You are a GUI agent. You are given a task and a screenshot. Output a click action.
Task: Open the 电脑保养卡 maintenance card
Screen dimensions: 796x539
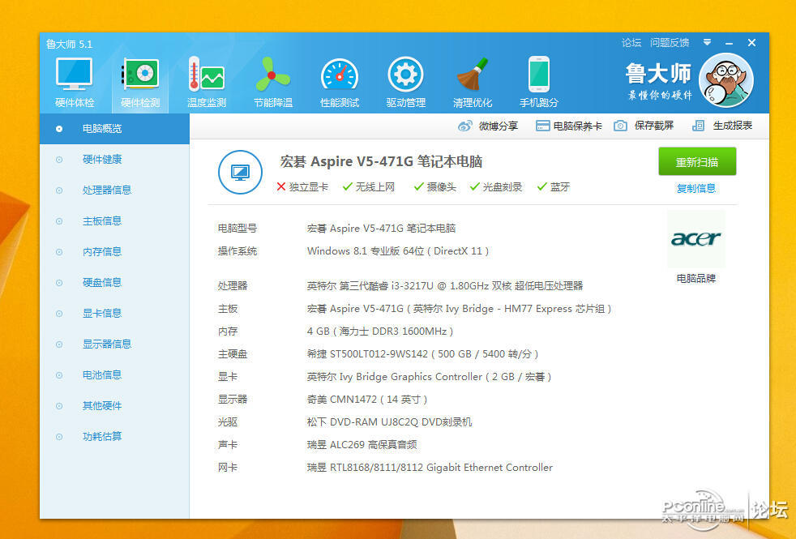click(x=569, y=126)
